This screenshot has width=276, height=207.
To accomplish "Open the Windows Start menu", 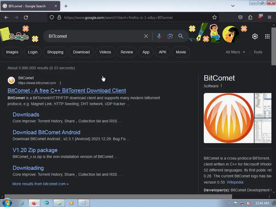I will click(x=7, y=203).
